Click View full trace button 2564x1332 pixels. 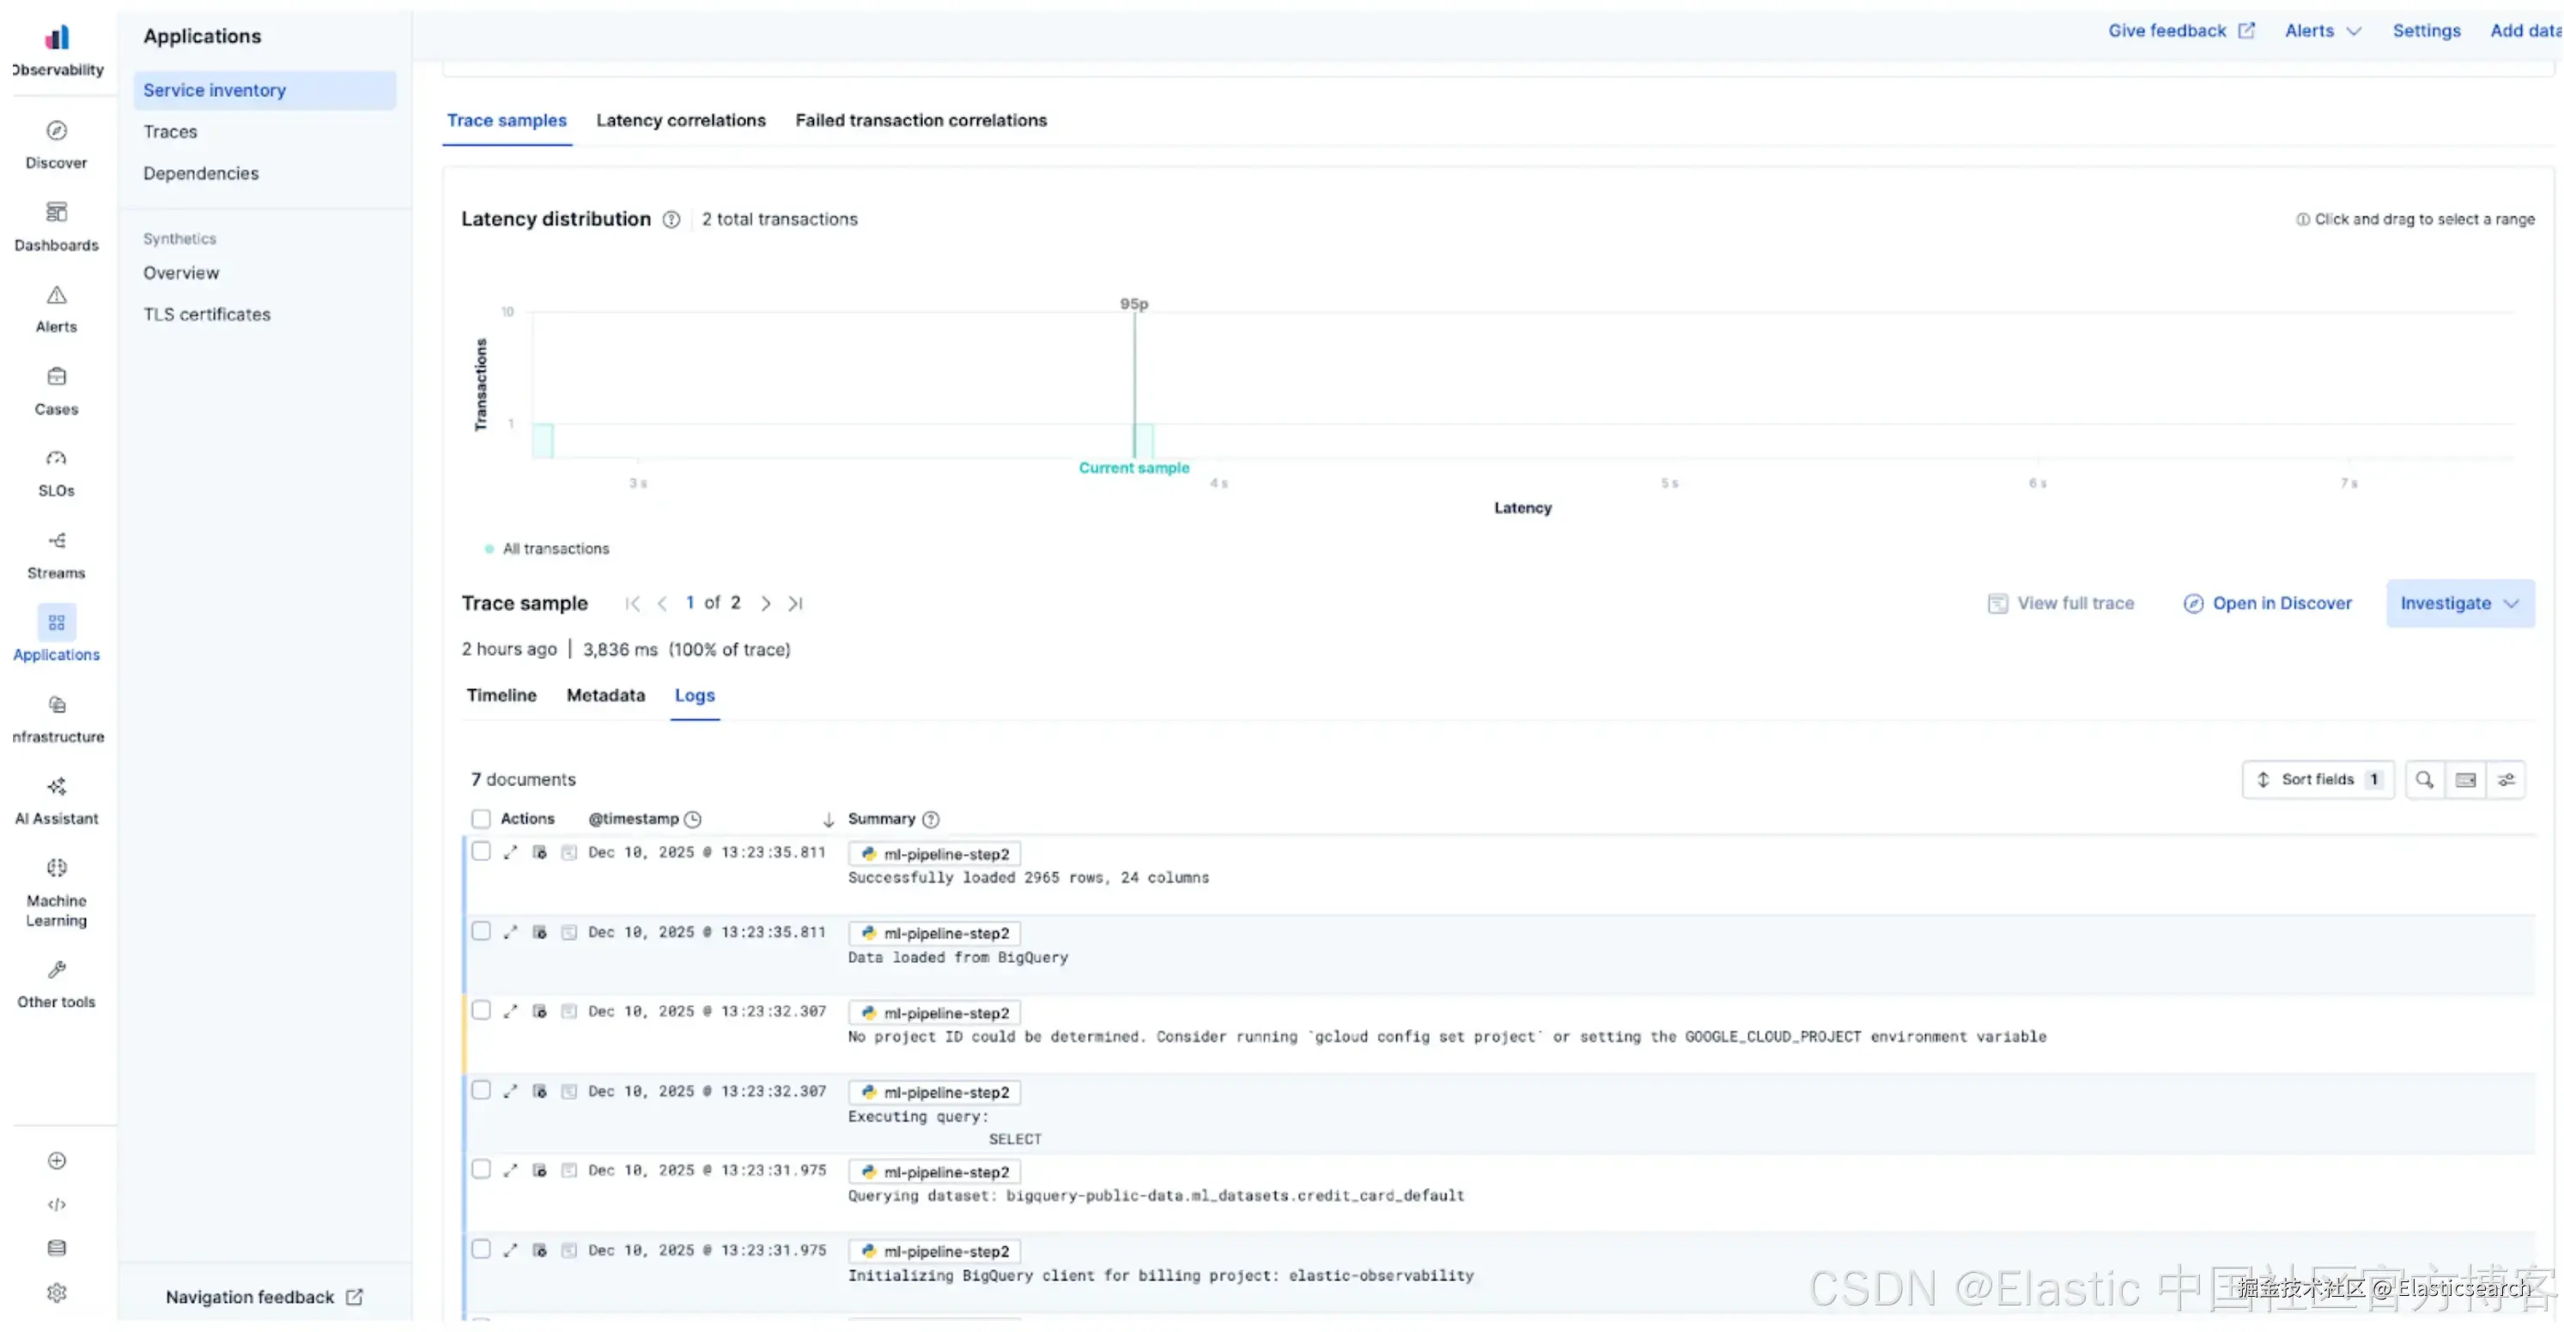[2062, 604]
